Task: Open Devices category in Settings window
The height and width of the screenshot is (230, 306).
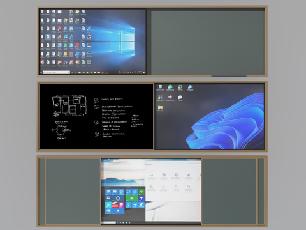Action: tap(164, 177)
